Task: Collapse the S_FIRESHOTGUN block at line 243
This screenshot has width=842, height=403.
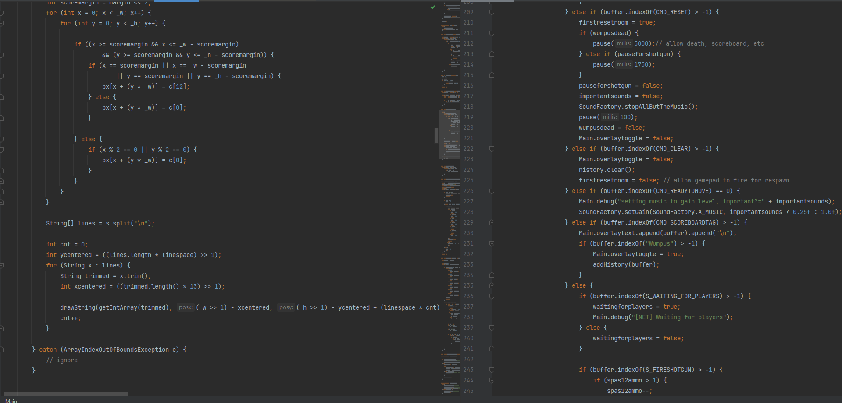Action: pyautogui.click(x=492, y=370)
